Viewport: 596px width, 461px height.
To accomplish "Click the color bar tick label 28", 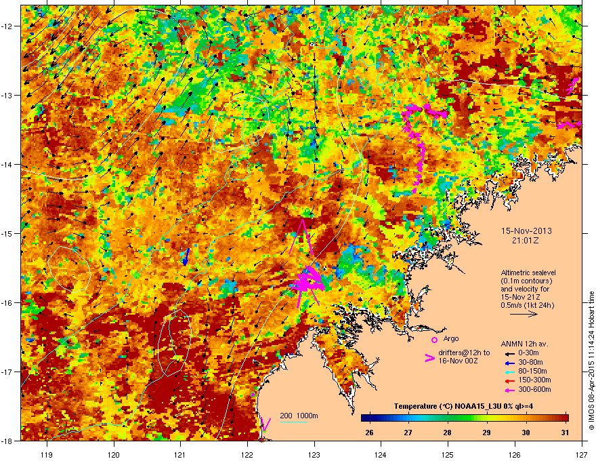I will tap(448, 433).
